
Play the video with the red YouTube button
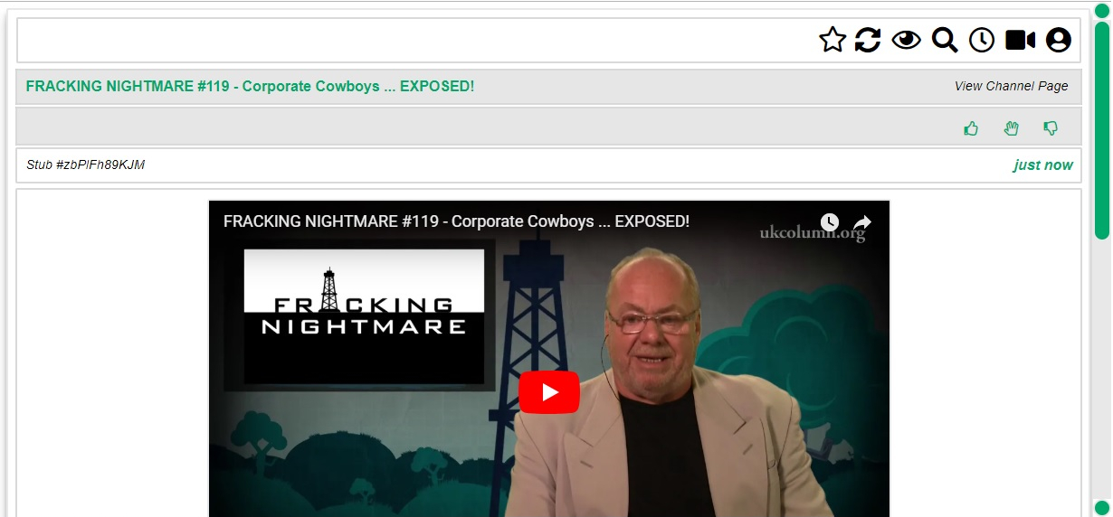(x=549, y=392)
